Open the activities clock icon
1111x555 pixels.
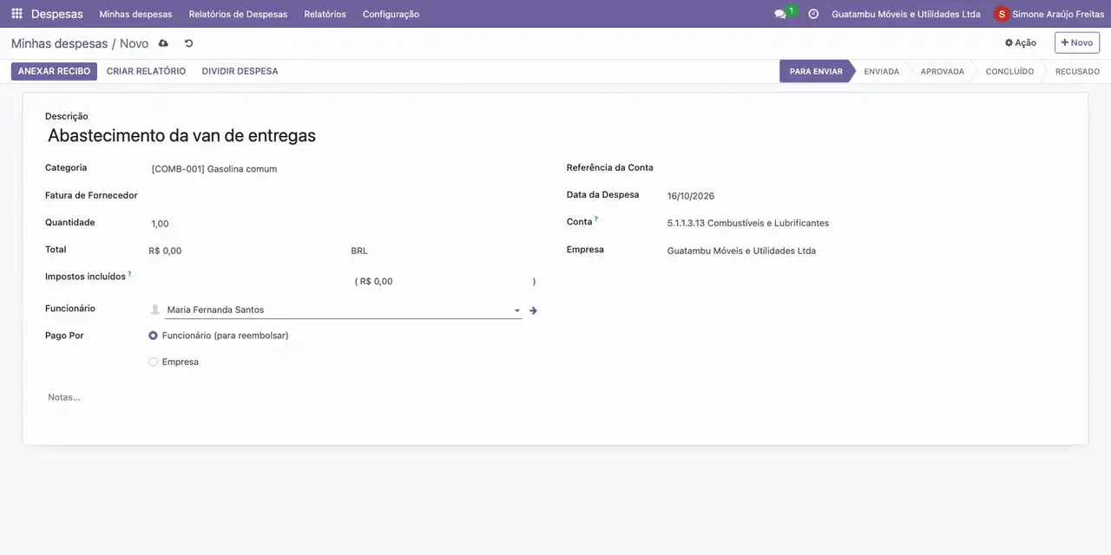(x=813, y=14)
